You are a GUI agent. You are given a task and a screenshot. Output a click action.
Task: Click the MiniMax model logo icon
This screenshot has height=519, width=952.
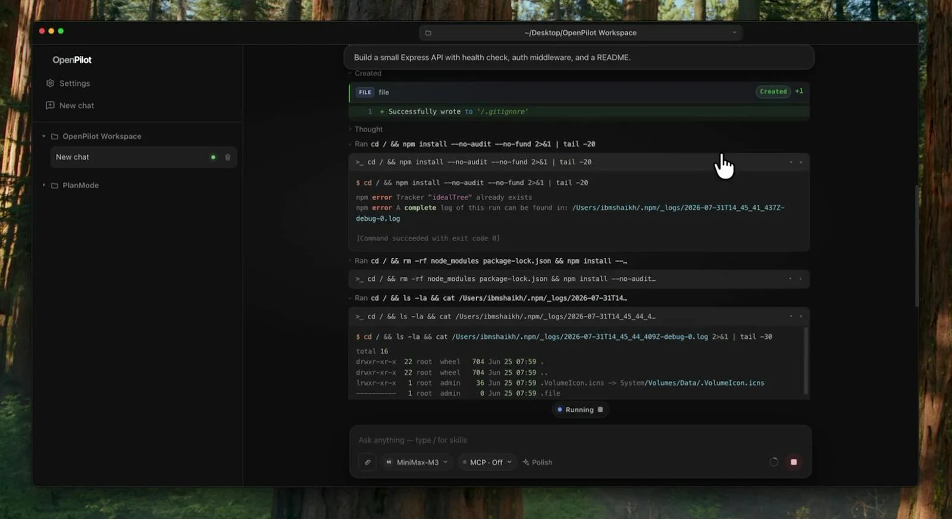[x=389, y=462]
